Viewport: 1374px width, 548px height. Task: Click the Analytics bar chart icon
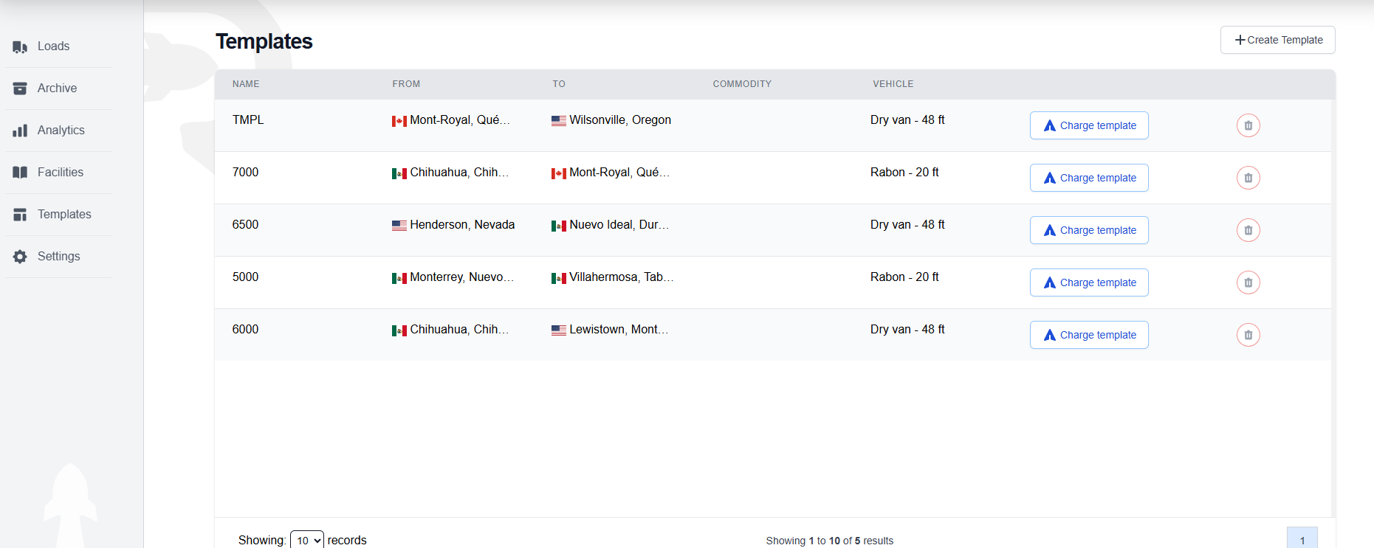pyautogui.click(x=20, y=131)
